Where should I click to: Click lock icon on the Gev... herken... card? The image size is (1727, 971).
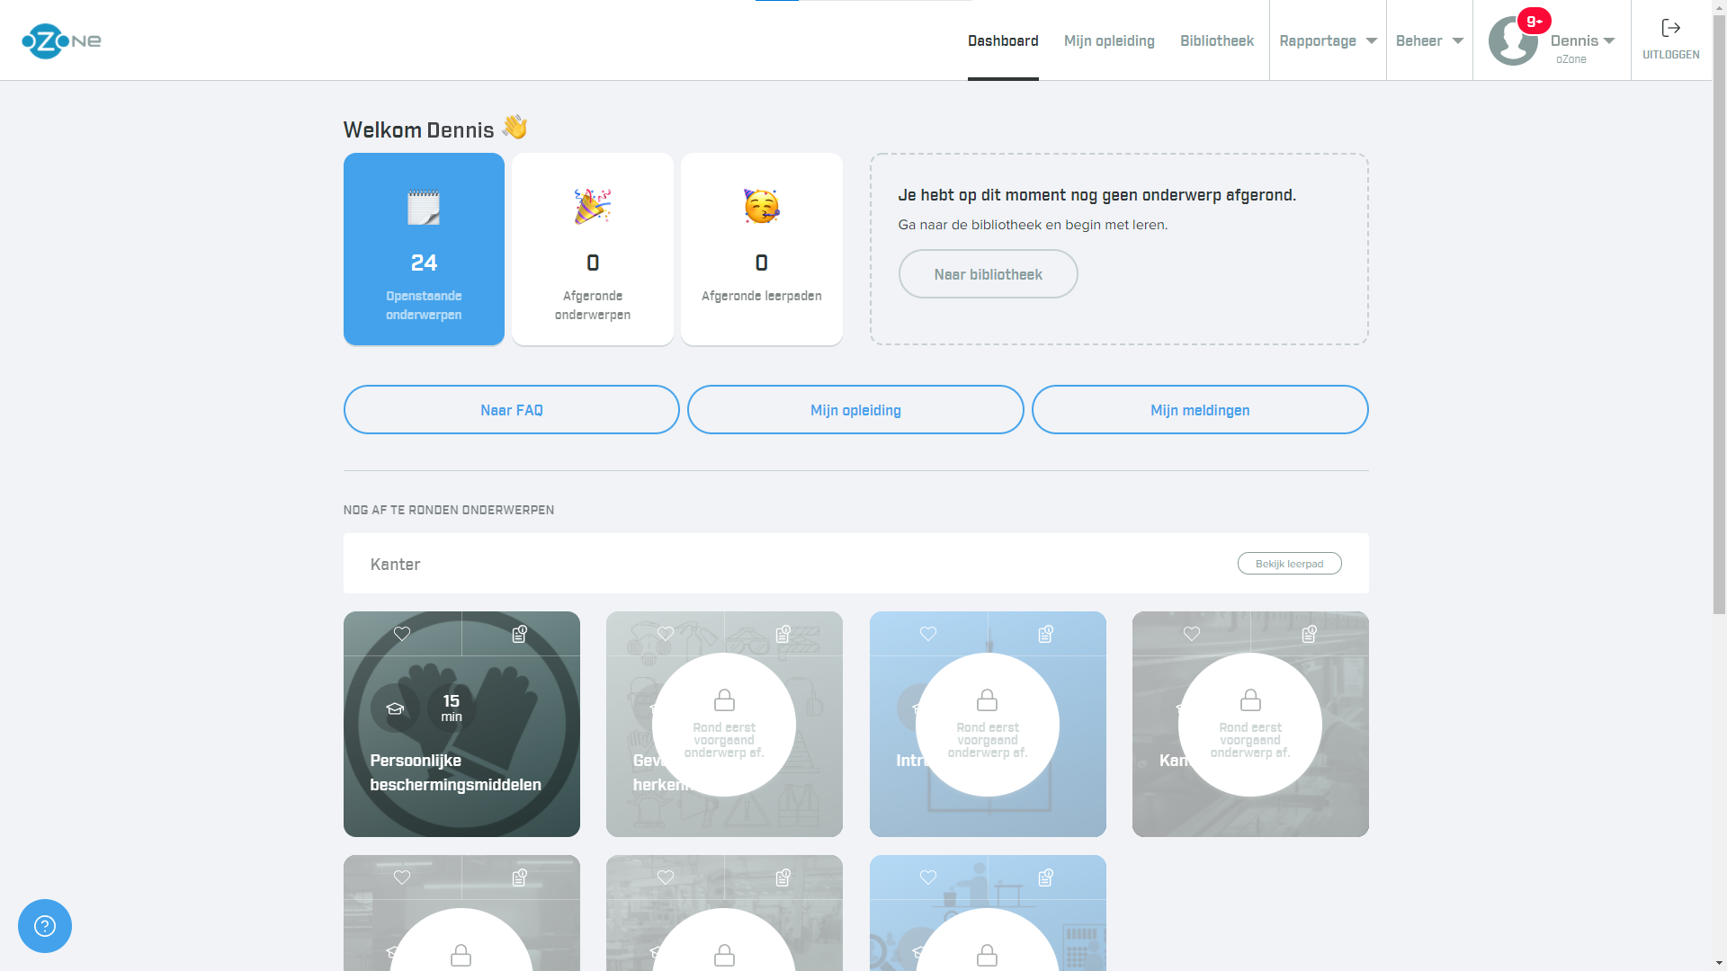[x=724, y=699]
